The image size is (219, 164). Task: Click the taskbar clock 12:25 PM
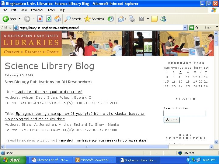209,160
